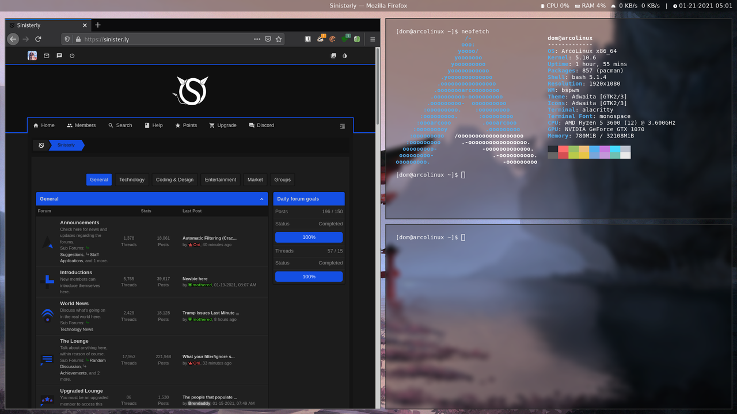Image resolution: width=737 pixels, height=414 pixels.
Task: Open the Suggestions sub forum
Action: pyautogui.click(x=72, y=255)
